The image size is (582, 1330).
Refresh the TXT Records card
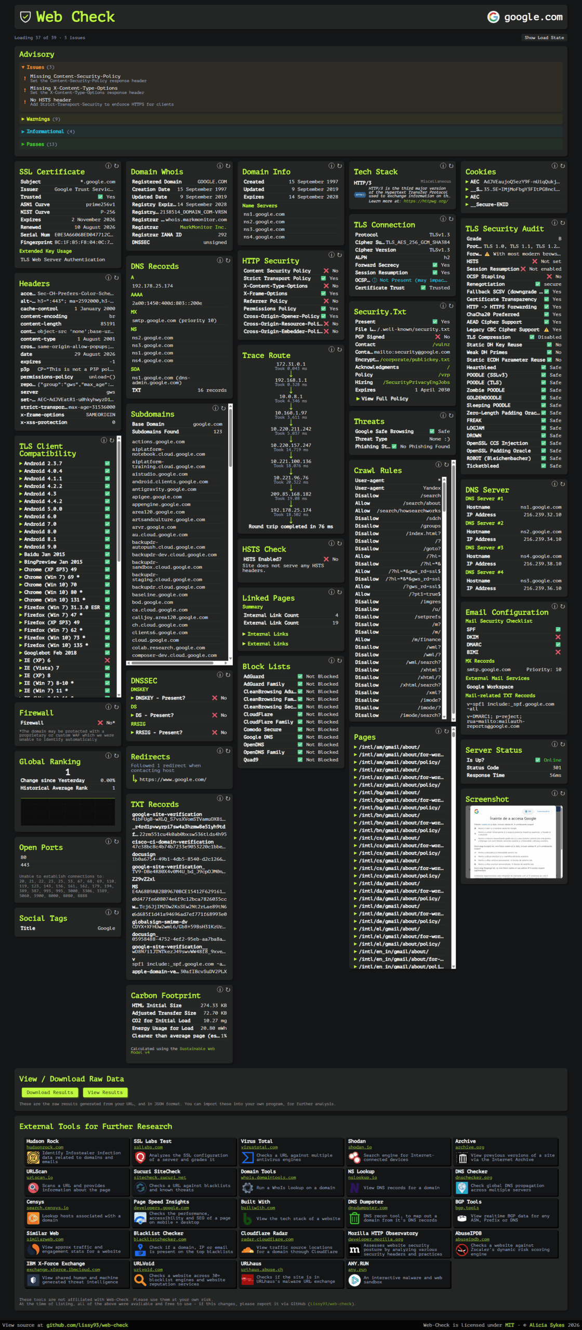[228, 799]
